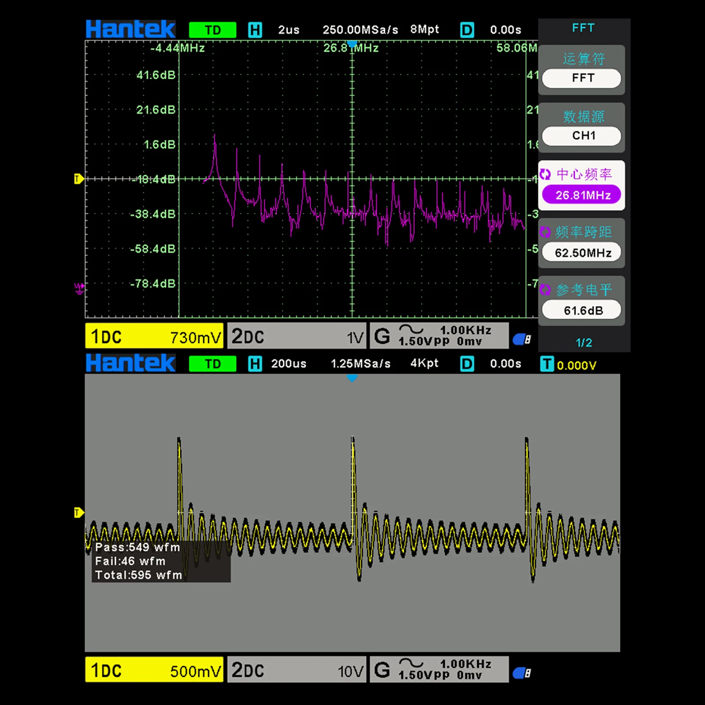This screenshot has height=705, width=705.
Task: Click the magenta math ground marker icon
Action: (x=79, y=288)
